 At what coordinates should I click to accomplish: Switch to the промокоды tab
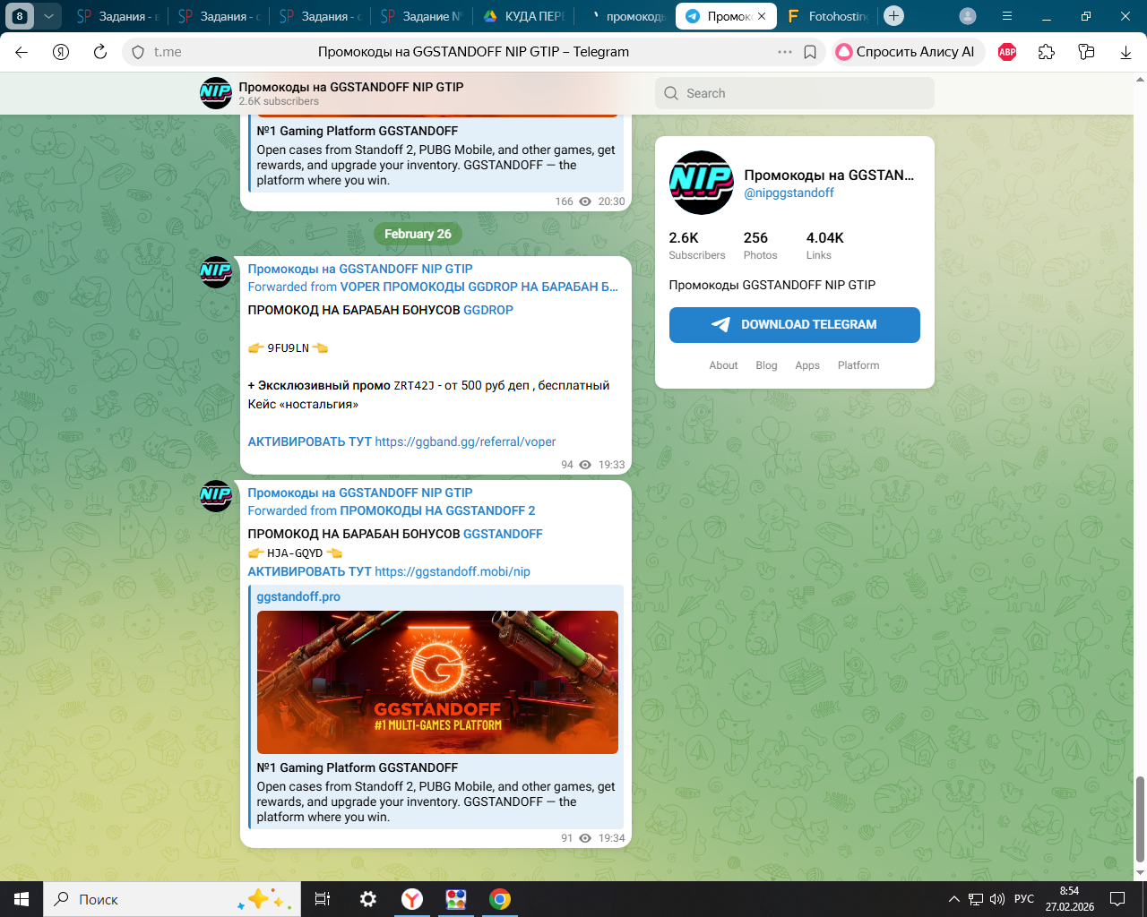pyautogui.click(x=626, y=16)
